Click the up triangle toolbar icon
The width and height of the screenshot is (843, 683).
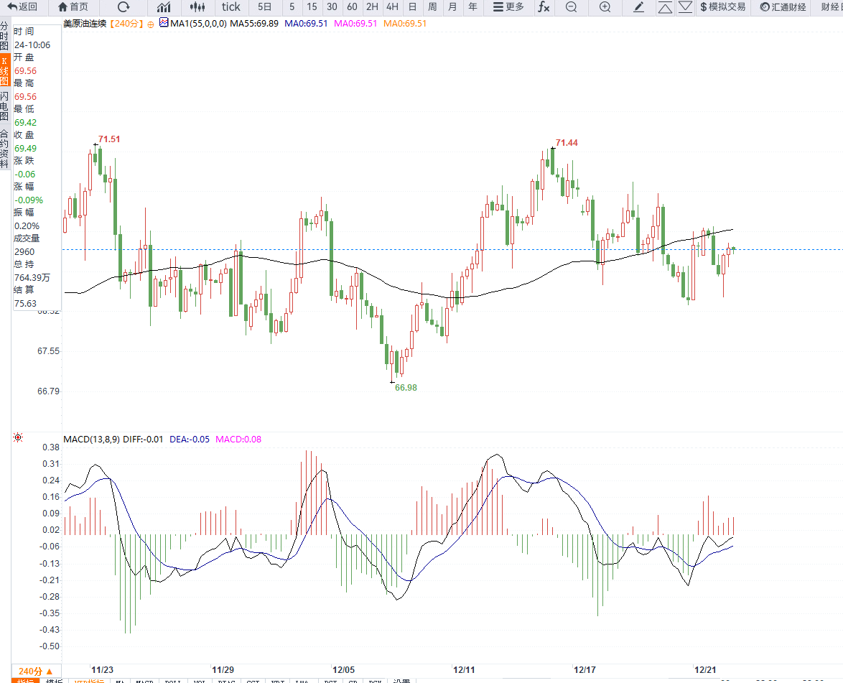pyautogui.click(x=665, y=7)
